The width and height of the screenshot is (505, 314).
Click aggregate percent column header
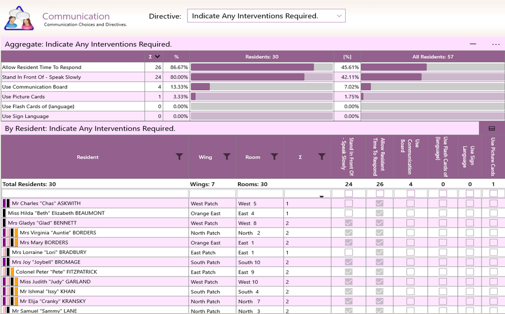pyautogui.click(x=176, y=57)
